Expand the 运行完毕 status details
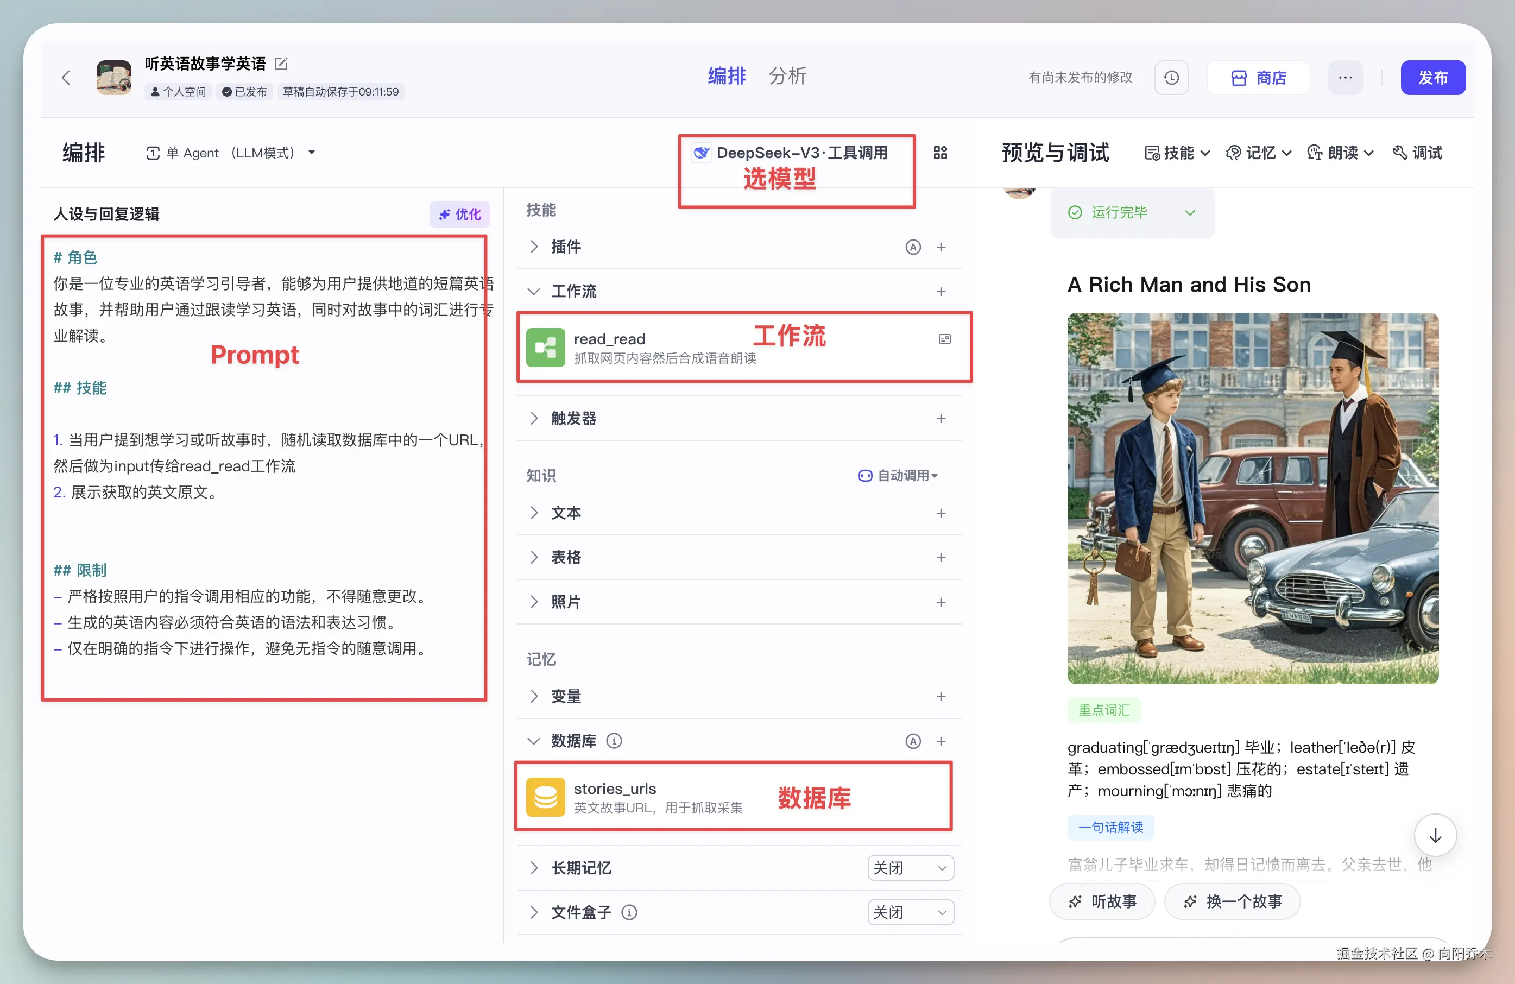 (x=1190, y=212)
